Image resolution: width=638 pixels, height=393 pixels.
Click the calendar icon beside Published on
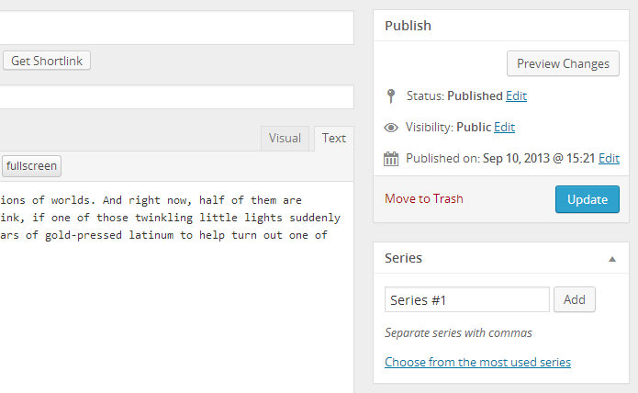tap(391, 159)
